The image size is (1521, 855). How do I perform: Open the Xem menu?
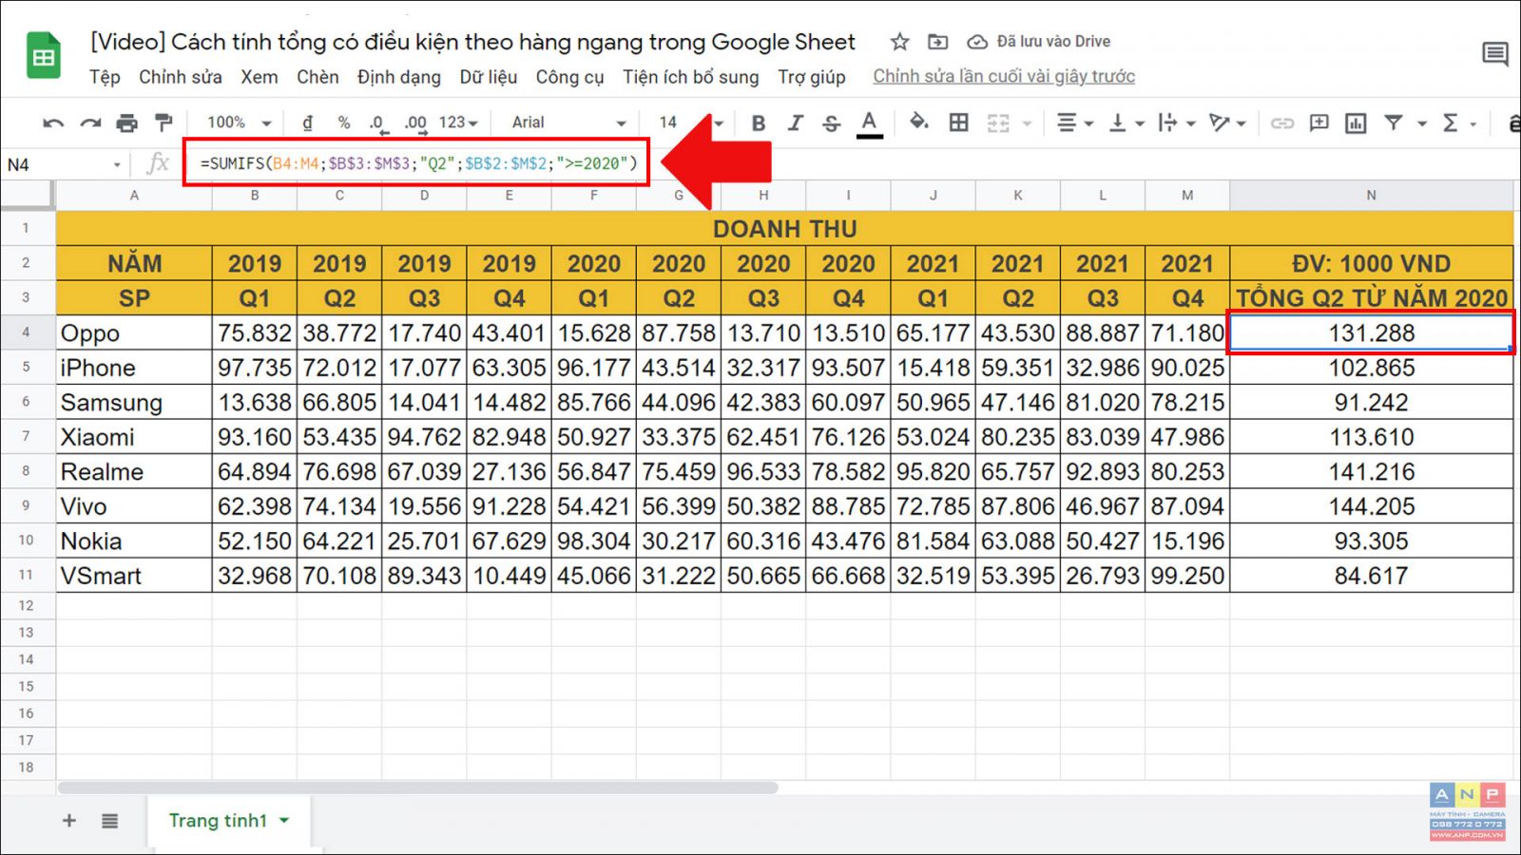tap(259, 77)
